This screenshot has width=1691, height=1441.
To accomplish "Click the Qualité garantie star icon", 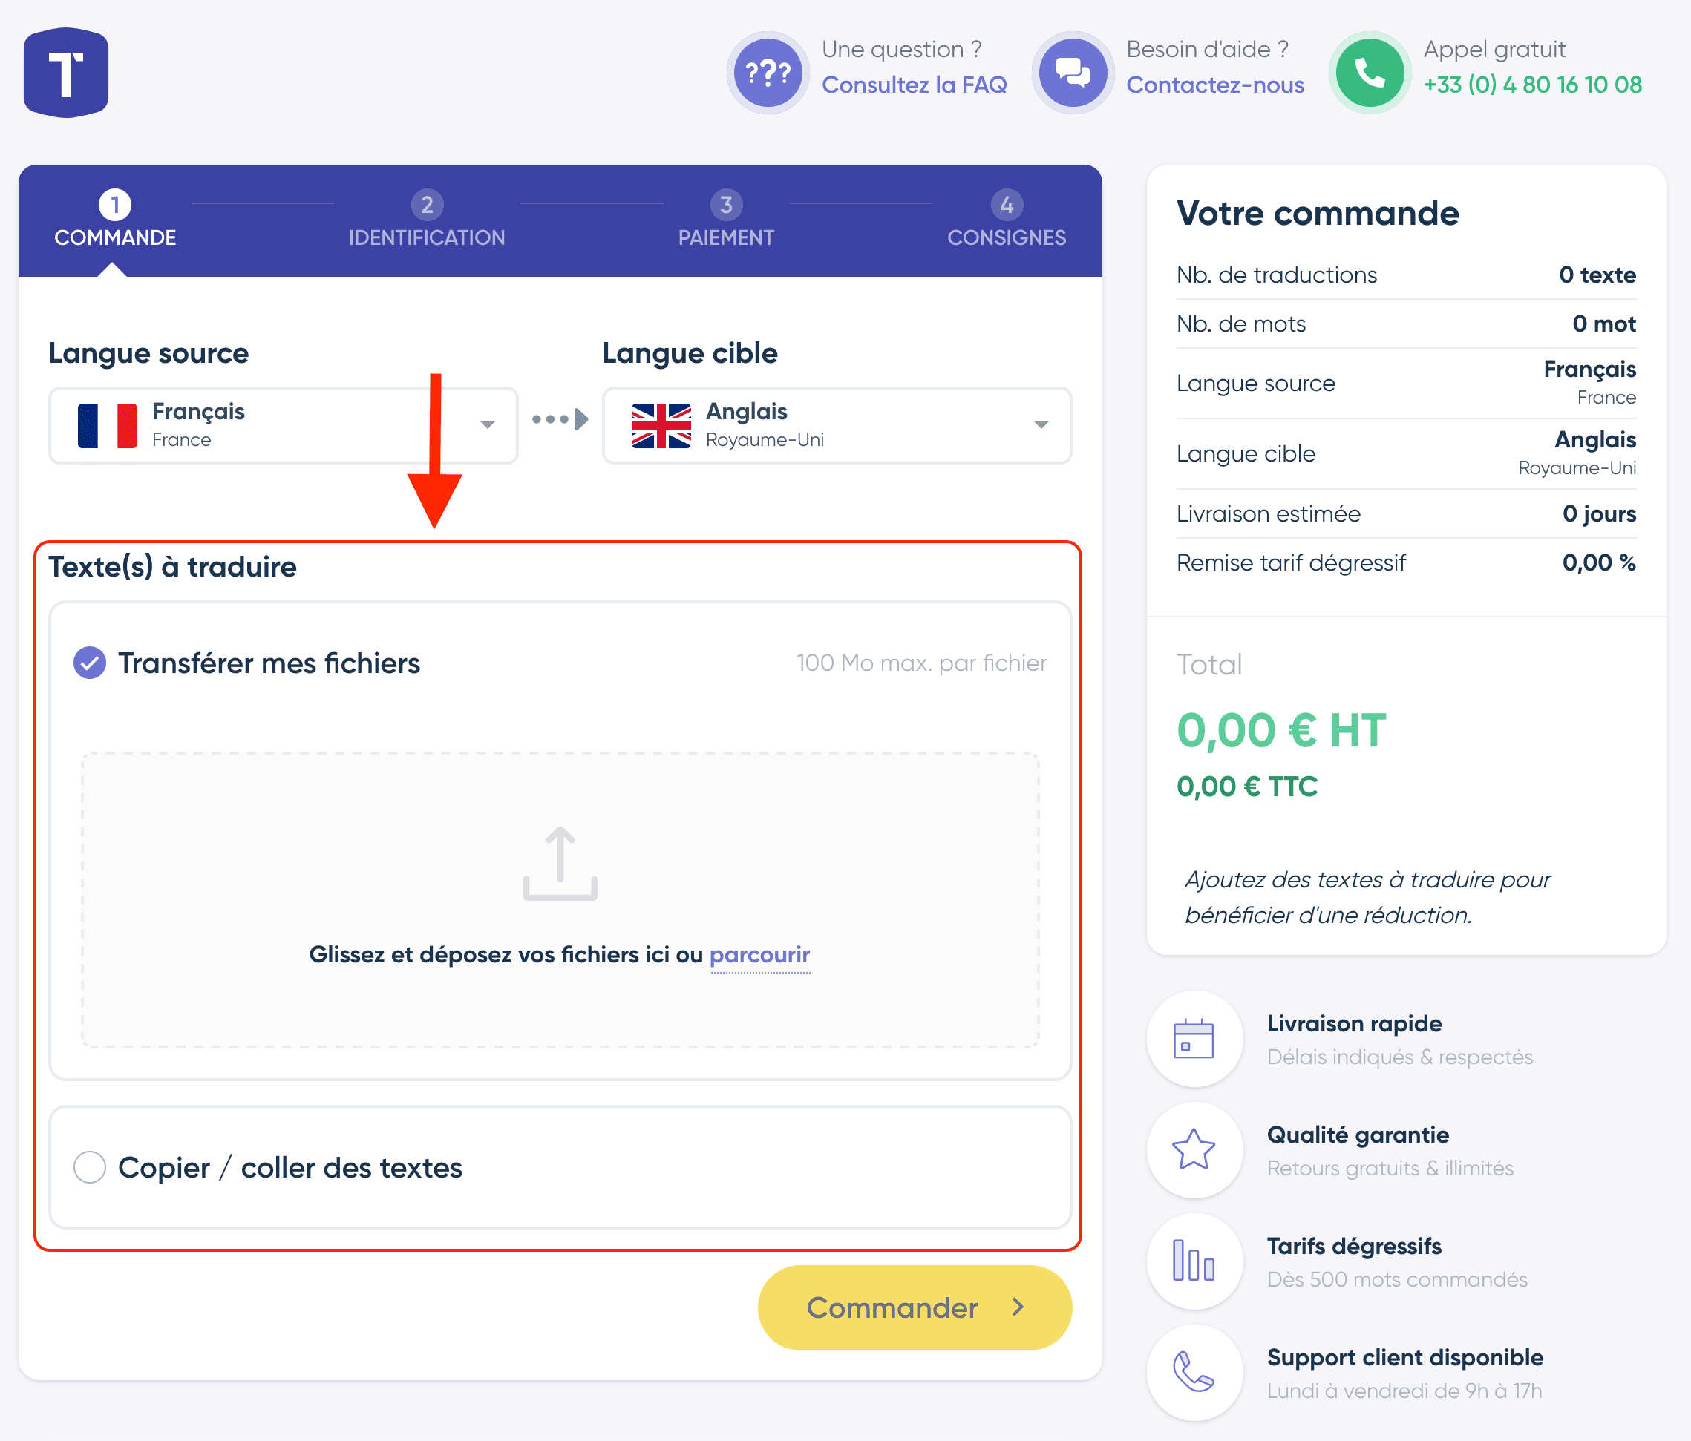I will tap(1194, 1149).
